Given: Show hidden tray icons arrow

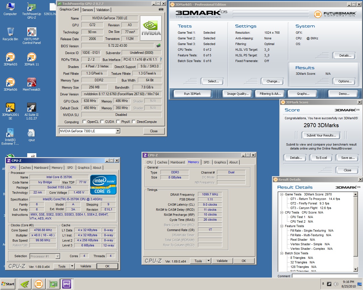Looking at the screenshot, I should tap(323, 284).
